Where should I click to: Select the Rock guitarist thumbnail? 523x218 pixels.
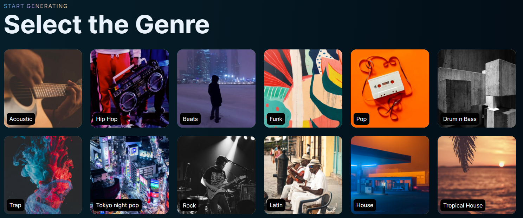pyautogui.click(x=216, y=175)
